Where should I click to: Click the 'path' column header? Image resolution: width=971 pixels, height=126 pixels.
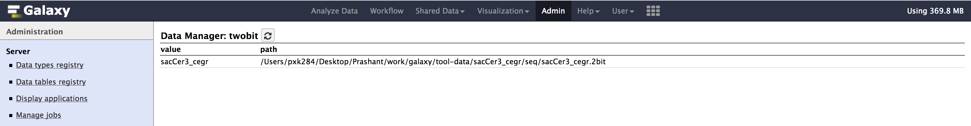pyautogui.click(x=268, y=49)
